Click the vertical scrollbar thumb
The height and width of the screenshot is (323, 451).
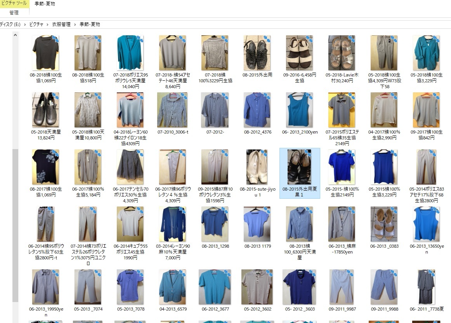15,225
